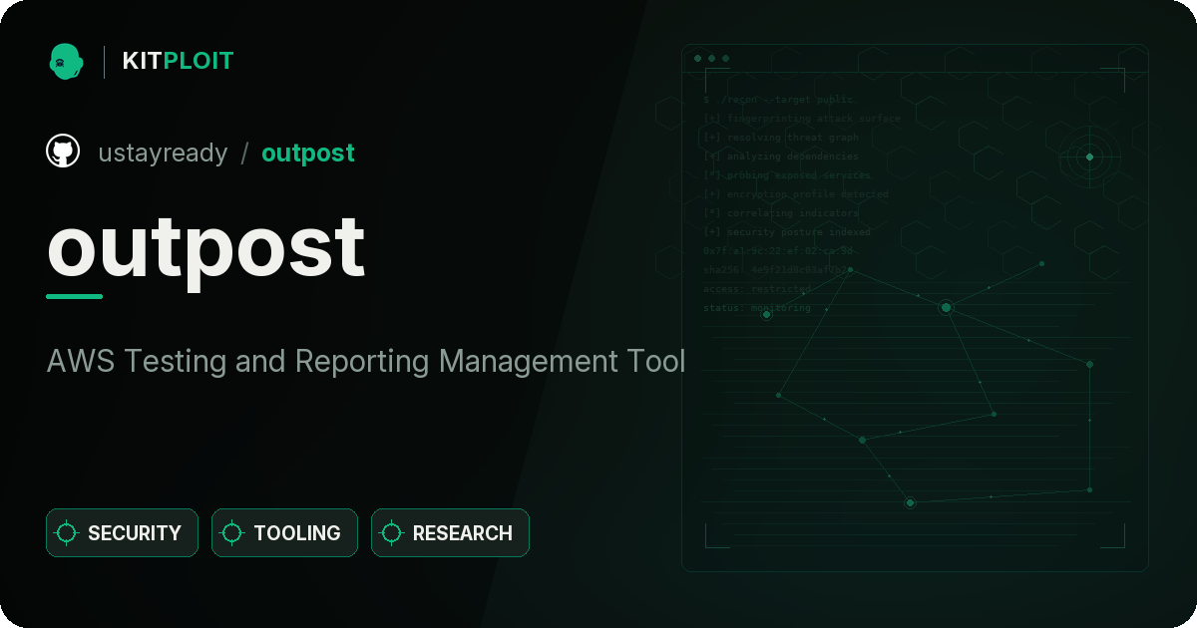Image resolution: width=1197 pixels, height=628 pixels.
Task: Click the terminal line 'fingerprinting attack surface'
Action: [x=802, y=119]
